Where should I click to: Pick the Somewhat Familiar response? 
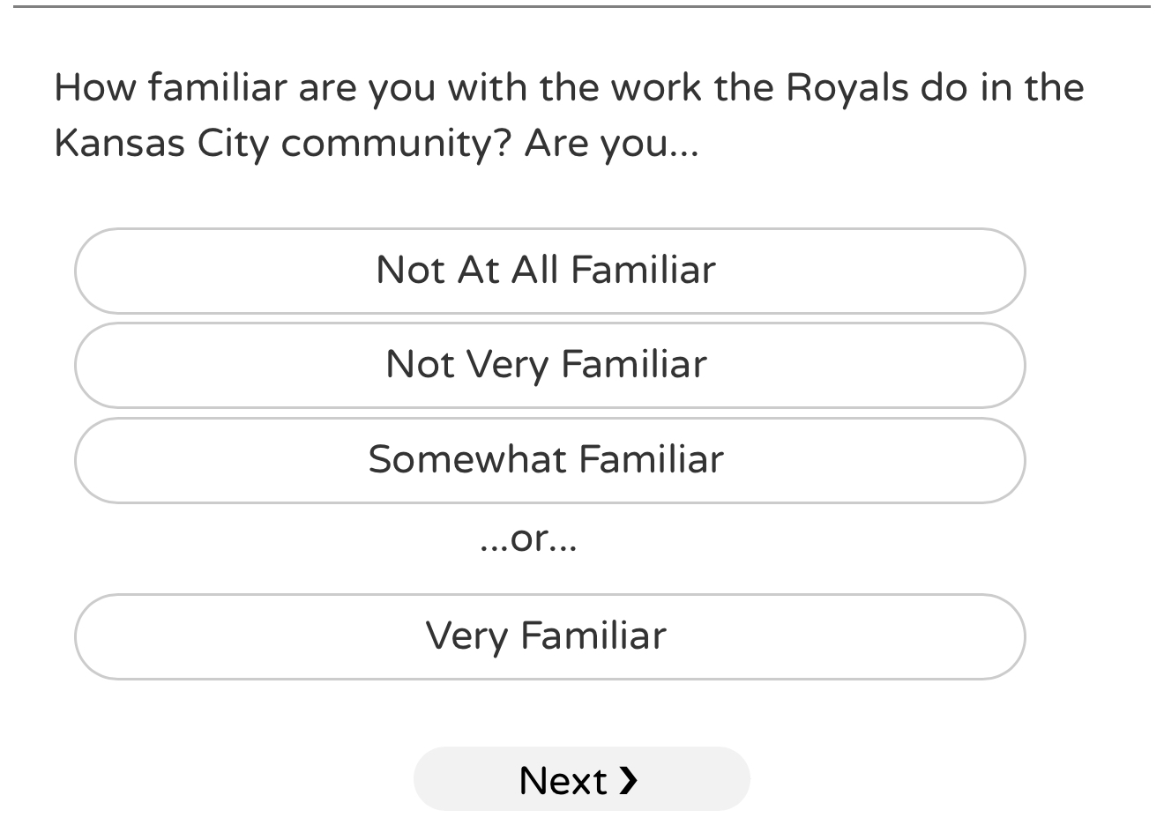tap(549, 460)
